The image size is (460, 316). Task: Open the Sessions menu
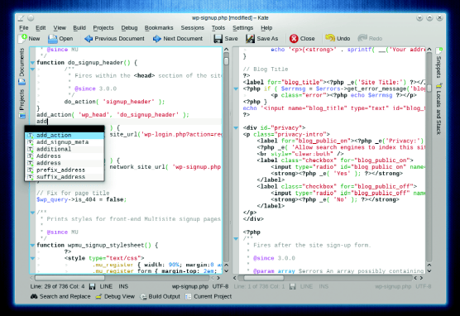[x=193, y=28]
